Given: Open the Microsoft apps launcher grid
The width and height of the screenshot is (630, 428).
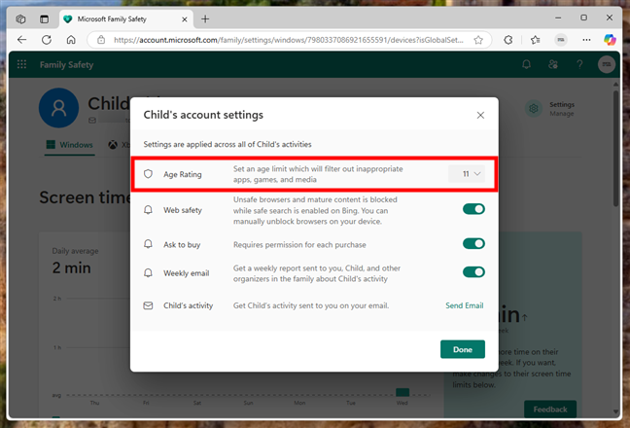Looking at the screenshot, I should (x=21, y=65).
